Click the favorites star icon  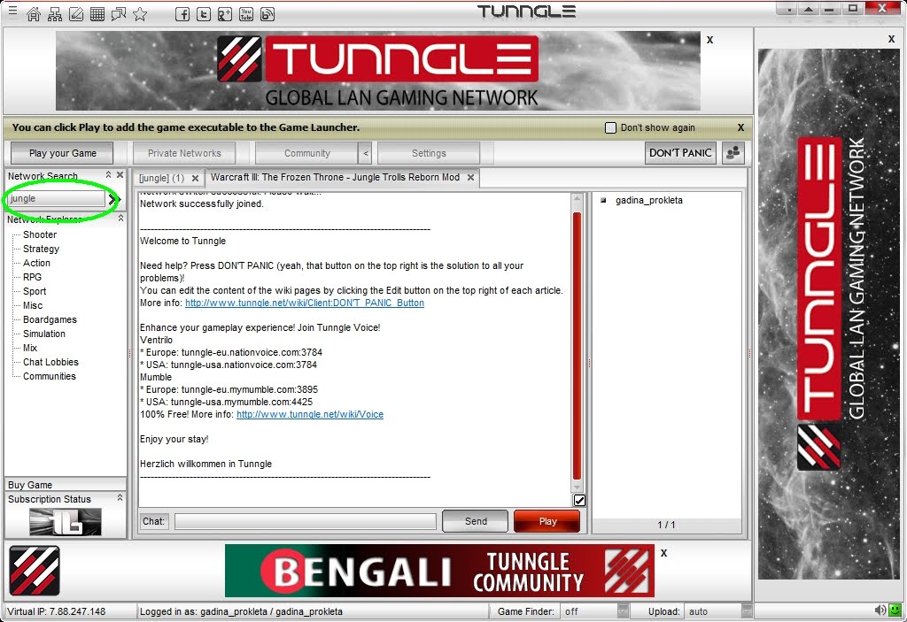click(140, 14)
